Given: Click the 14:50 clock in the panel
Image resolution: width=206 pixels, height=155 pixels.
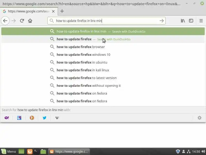Looking at the screenshot, I should tap(196, 151).
